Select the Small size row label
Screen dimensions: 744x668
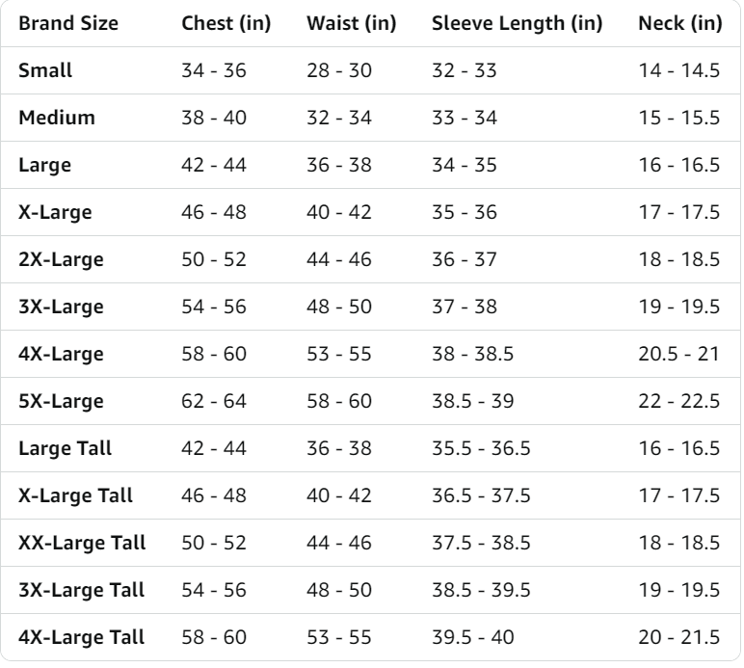click(x=45, y=71)
